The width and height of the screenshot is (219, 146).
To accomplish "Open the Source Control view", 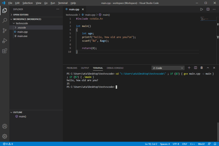I will tap(5, 31).
